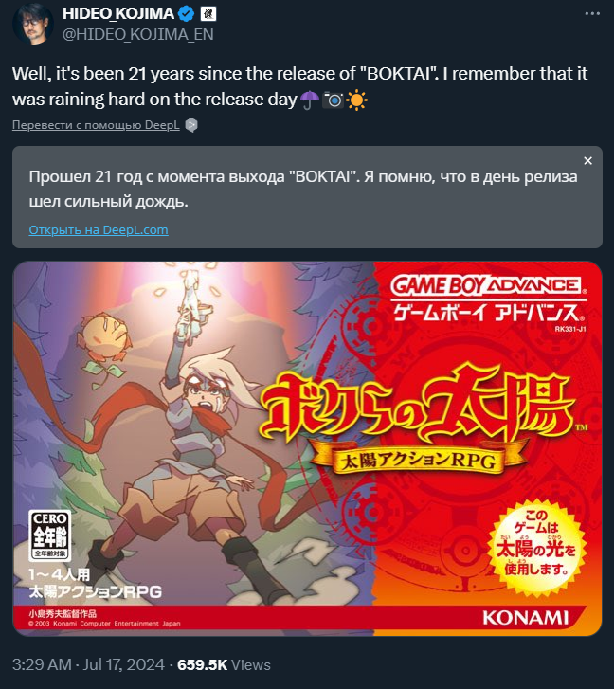
Task: Click Перевести с помощью DeepL link
Action: 96,125
